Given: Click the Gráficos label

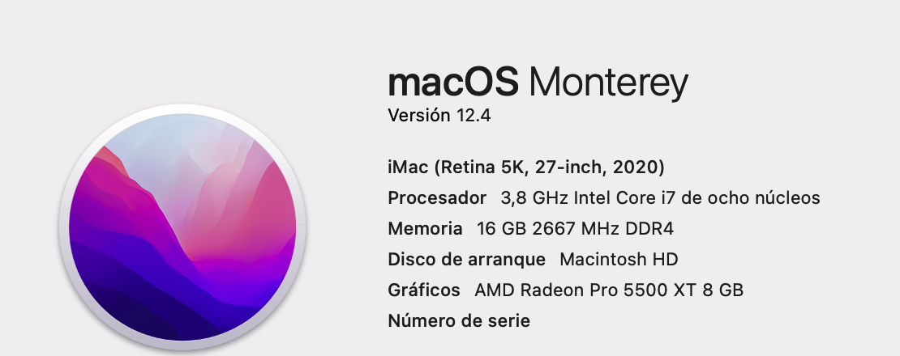Looking at the screenshot, I should click(x=424, y=290).
